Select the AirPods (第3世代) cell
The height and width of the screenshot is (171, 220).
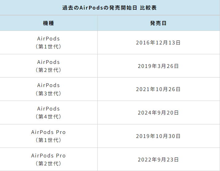coord(49,89)
